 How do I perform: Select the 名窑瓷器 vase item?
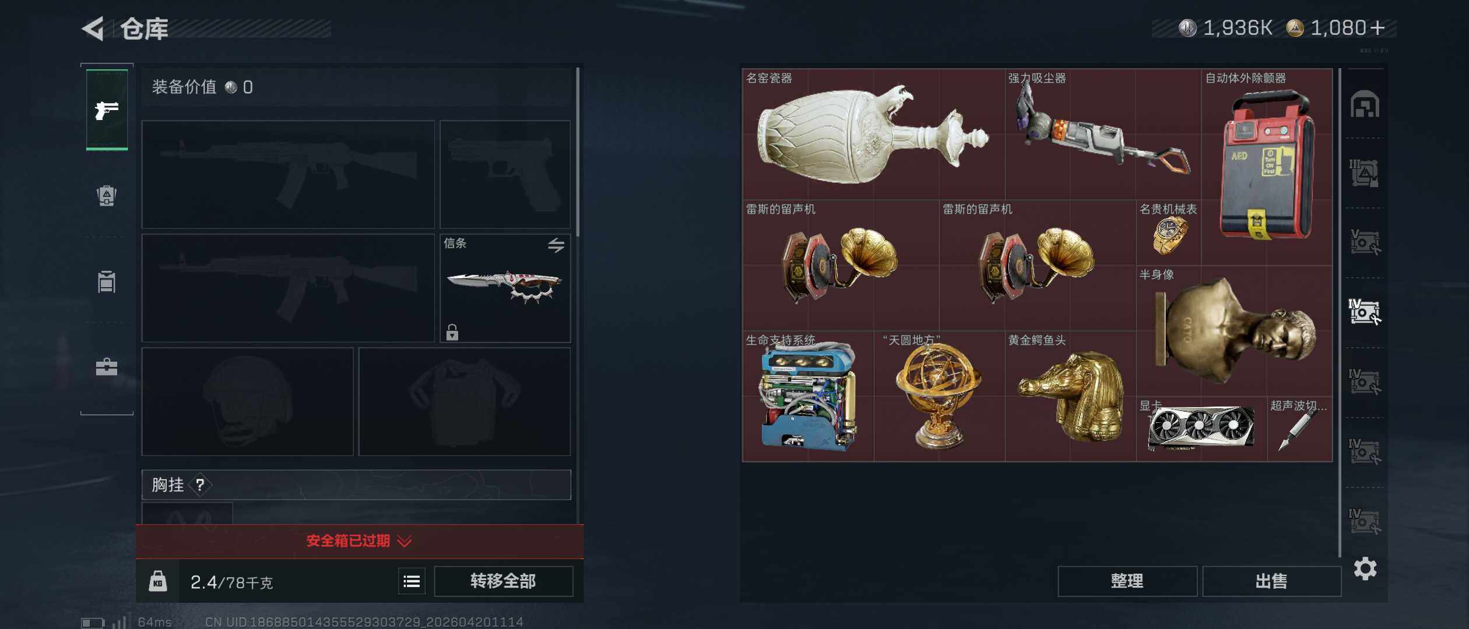coord(873,135)
